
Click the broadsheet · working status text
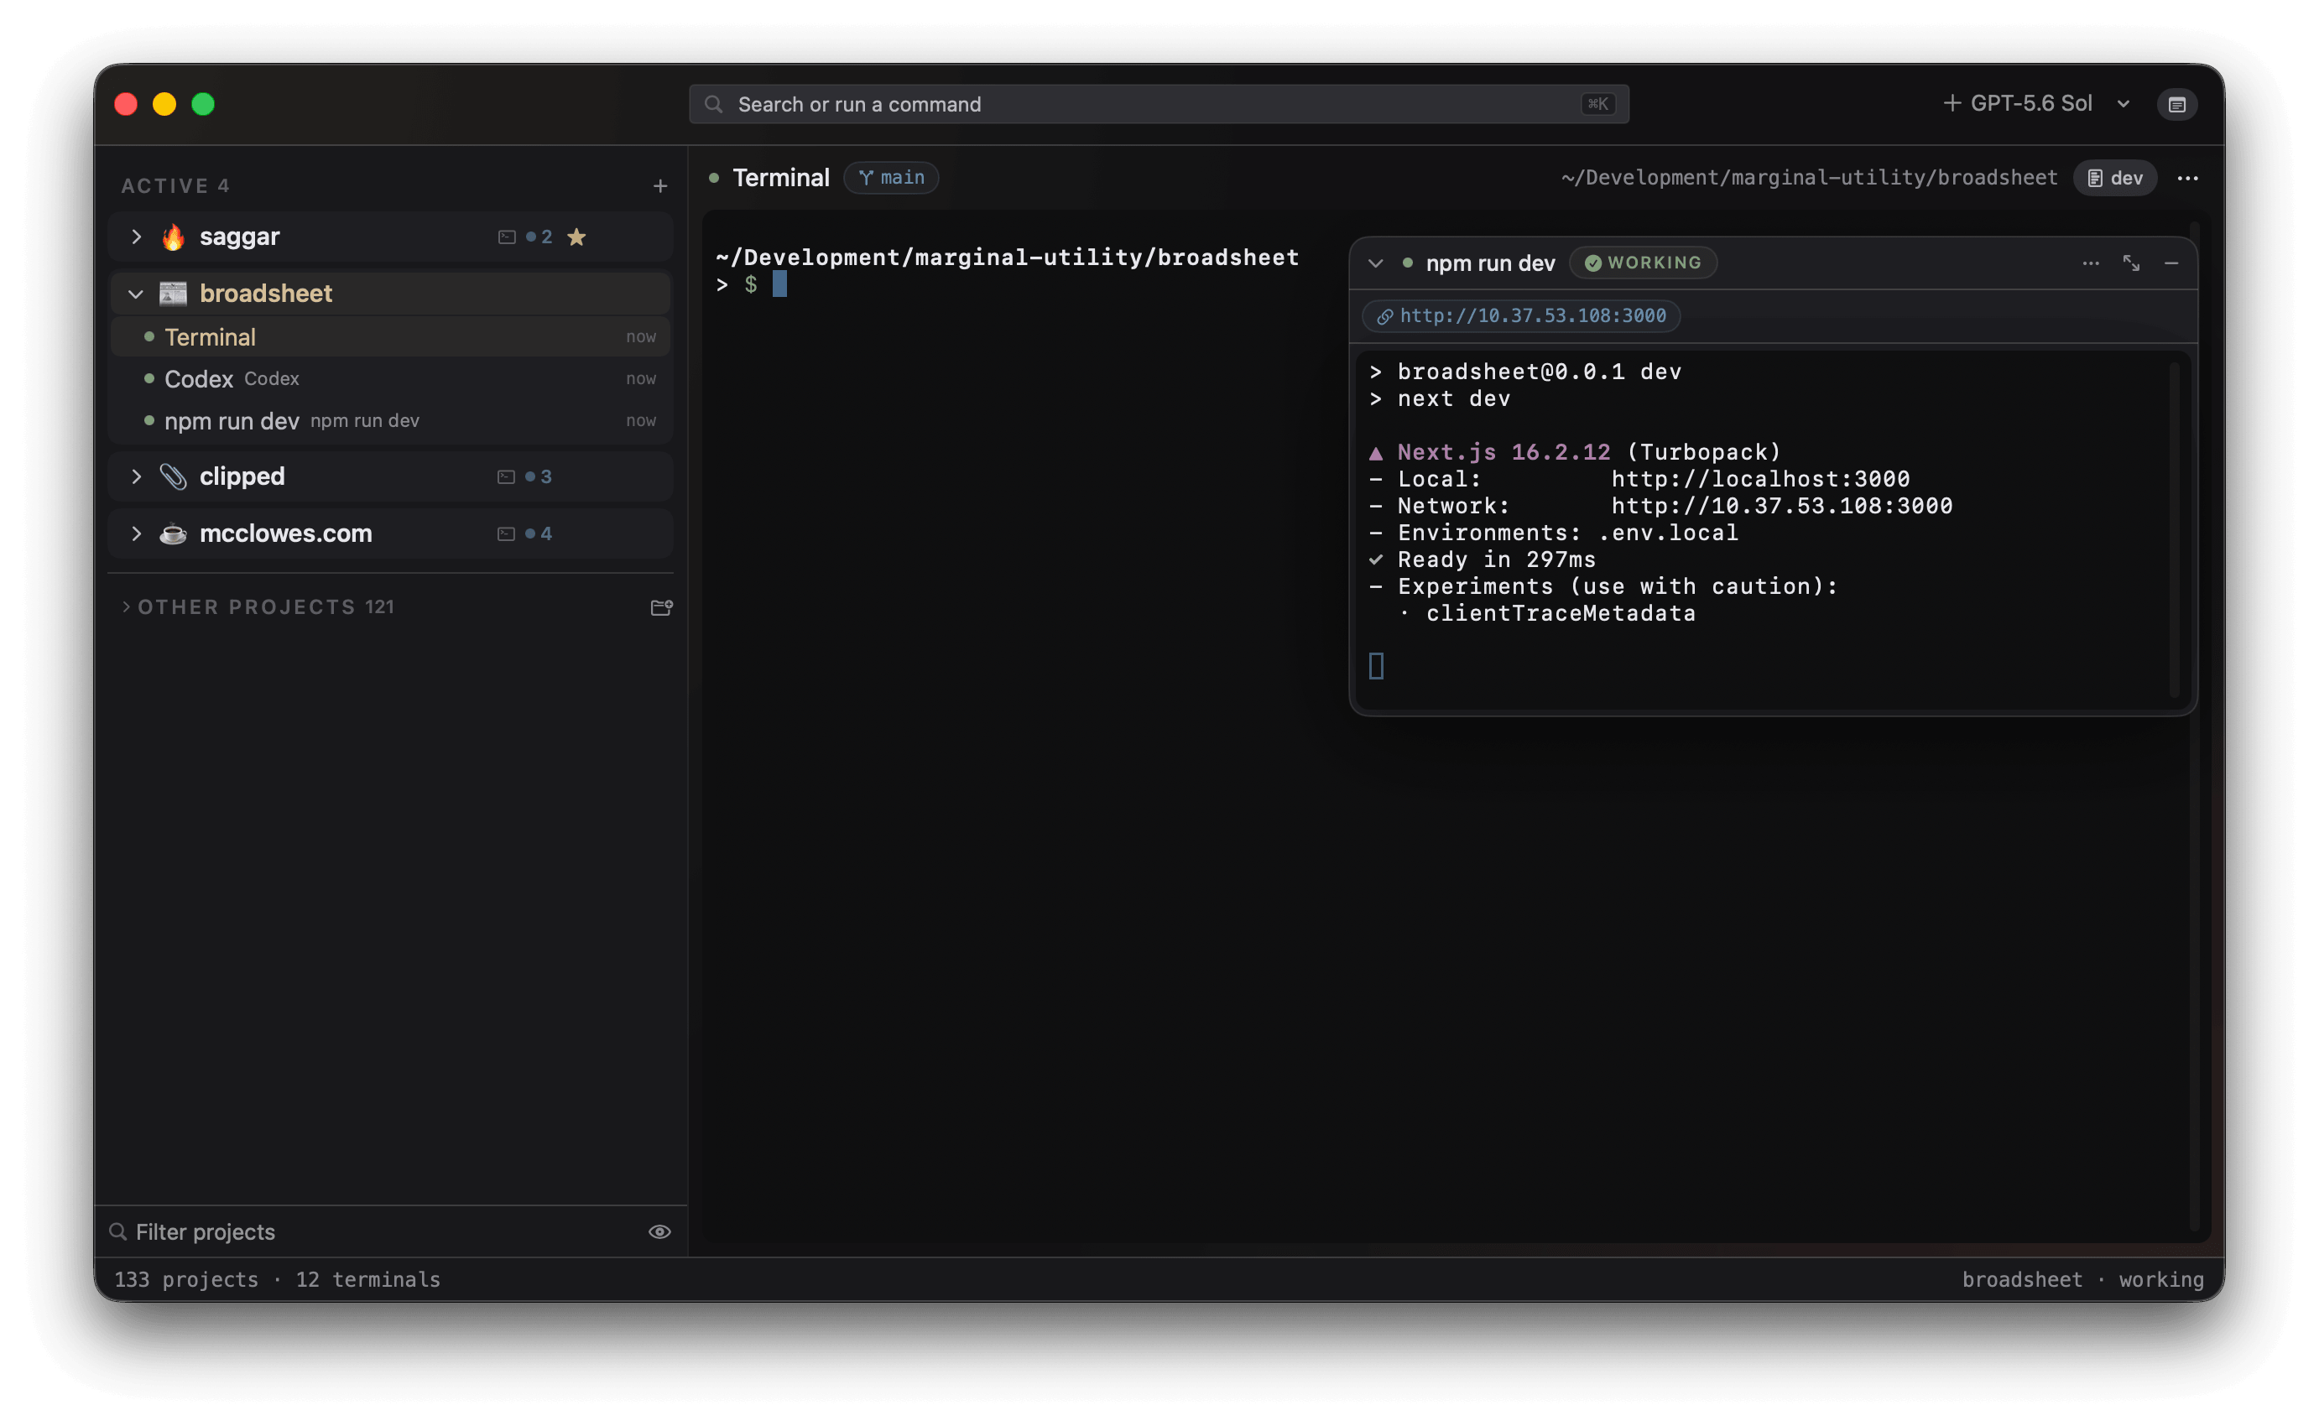click(x=2082, y=1279)
